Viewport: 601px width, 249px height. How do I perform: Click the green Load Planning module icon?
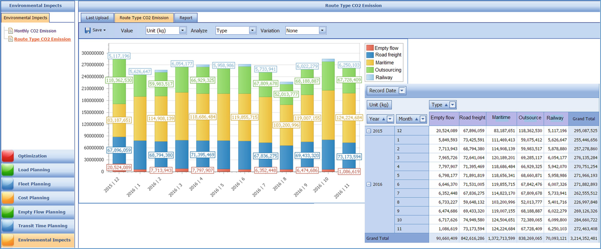point(8,170)
